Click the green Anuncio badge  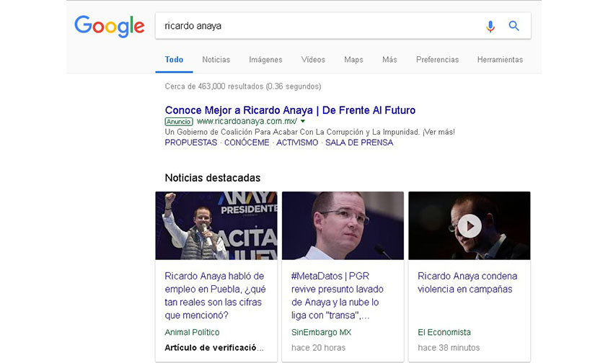tap(179, 122)
